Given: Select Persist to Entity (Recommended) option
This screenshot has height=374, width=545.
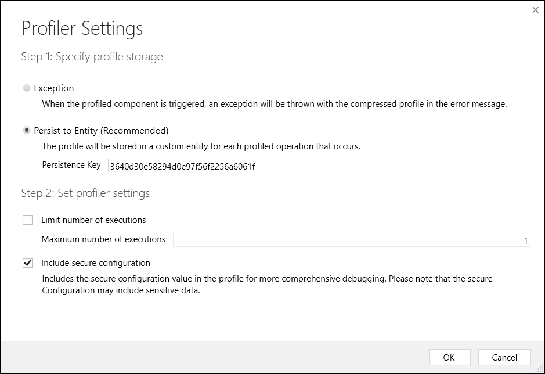Looking at the screenshot, I should [x=27, y=131].
